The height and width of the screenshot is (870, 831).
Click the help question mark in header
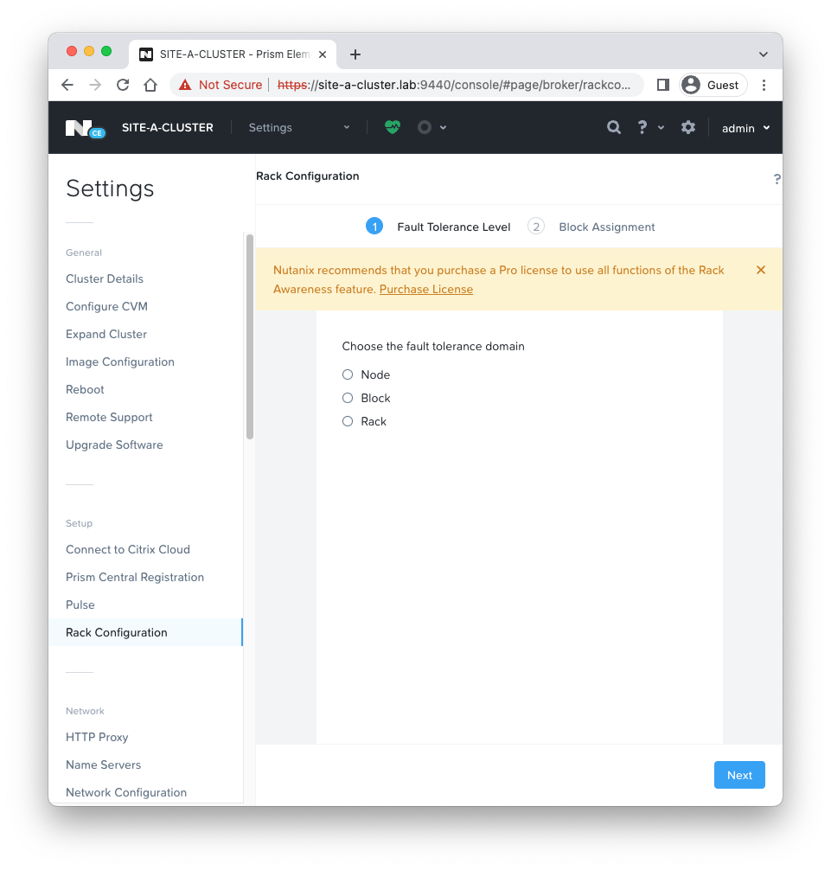[x=642, y=128]
